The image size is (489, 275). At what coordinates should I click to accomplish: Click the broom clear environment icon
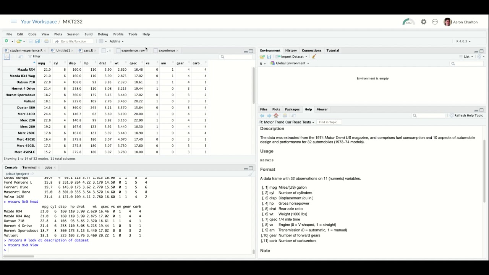[314, 57]
